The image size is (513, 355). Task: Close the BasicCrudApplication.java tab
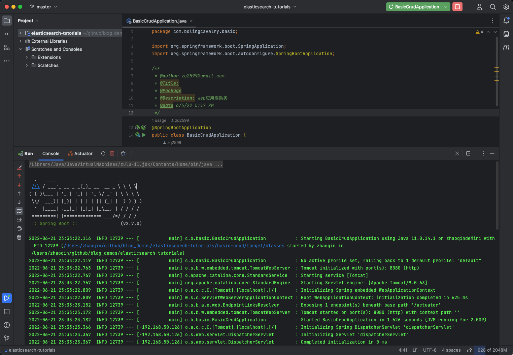[191, 21]
